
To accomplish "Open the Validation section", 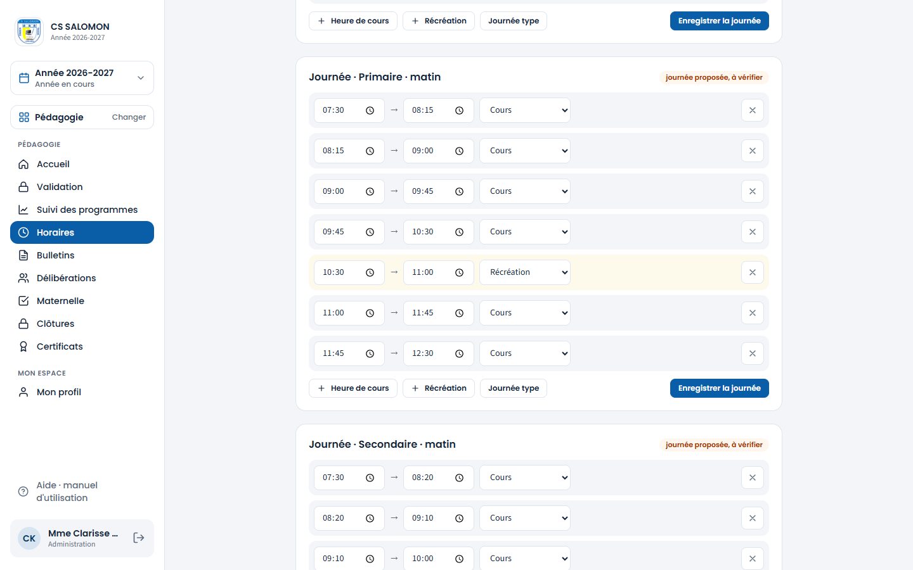I will point(82,187).
